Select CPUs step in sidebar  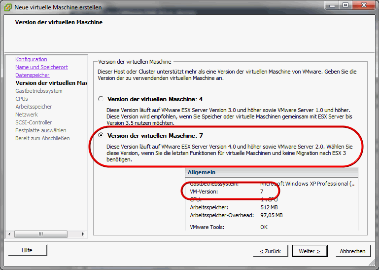tap(21, 99)
